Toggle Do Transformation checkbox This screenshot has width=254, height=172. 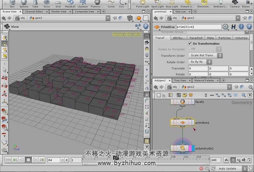click(190, 43)
